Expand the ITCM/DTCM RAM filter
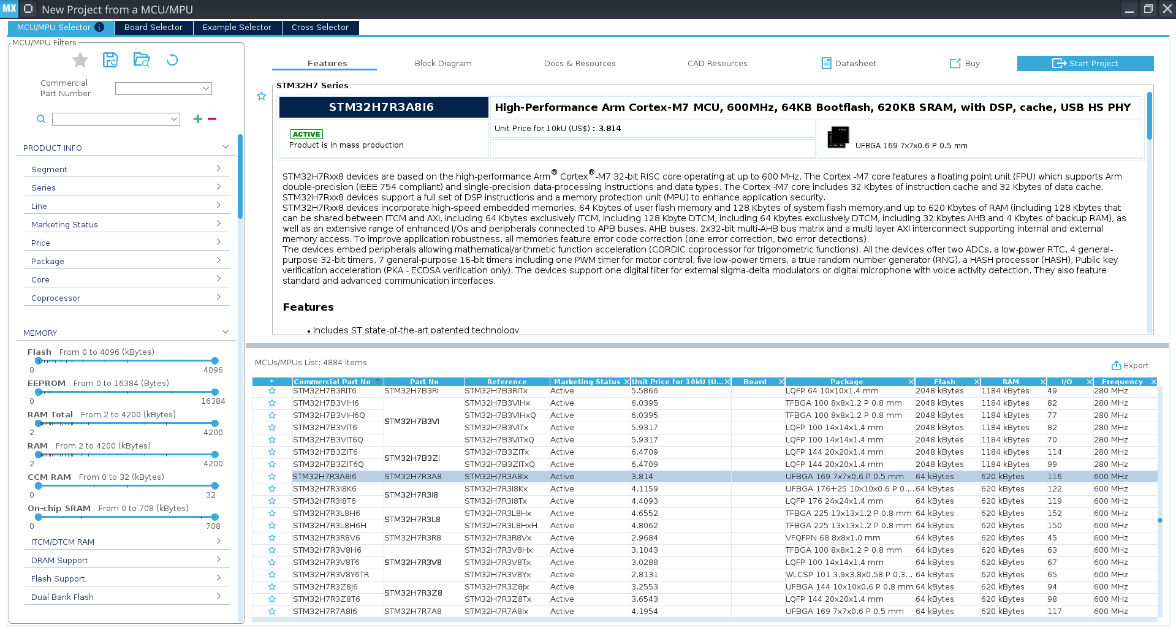This screenshot has height=633, width=1176. 218,541
